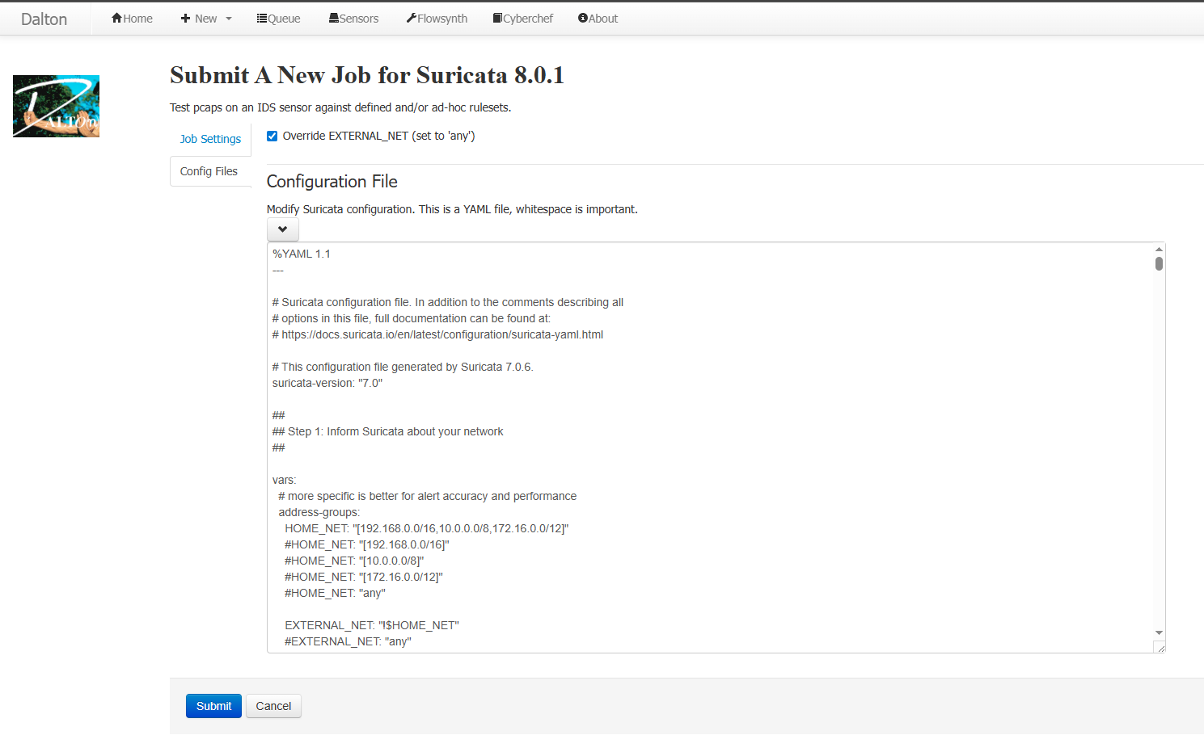Select the Config Files tab
This screenshot has width=1204, height=752.
point(209,171)
